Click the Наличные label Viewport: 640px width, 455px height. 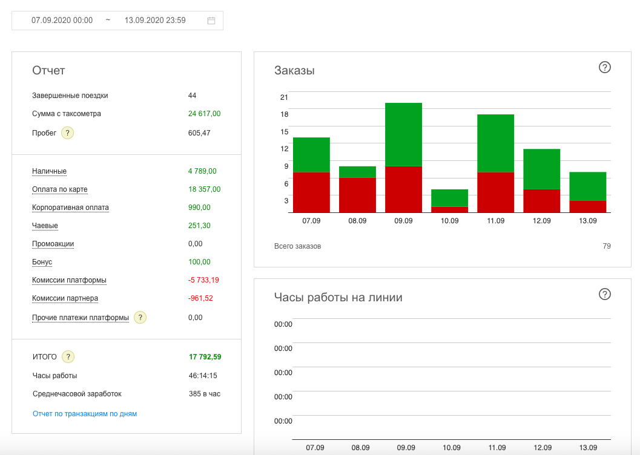50,171
